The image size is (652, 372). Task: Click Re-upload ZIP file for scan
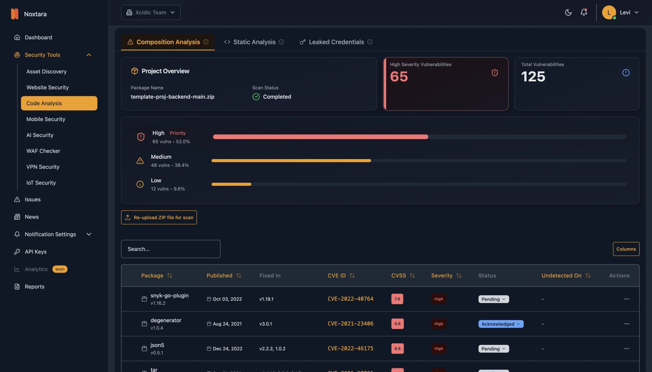pyautogui.click(x=159, y=217)
